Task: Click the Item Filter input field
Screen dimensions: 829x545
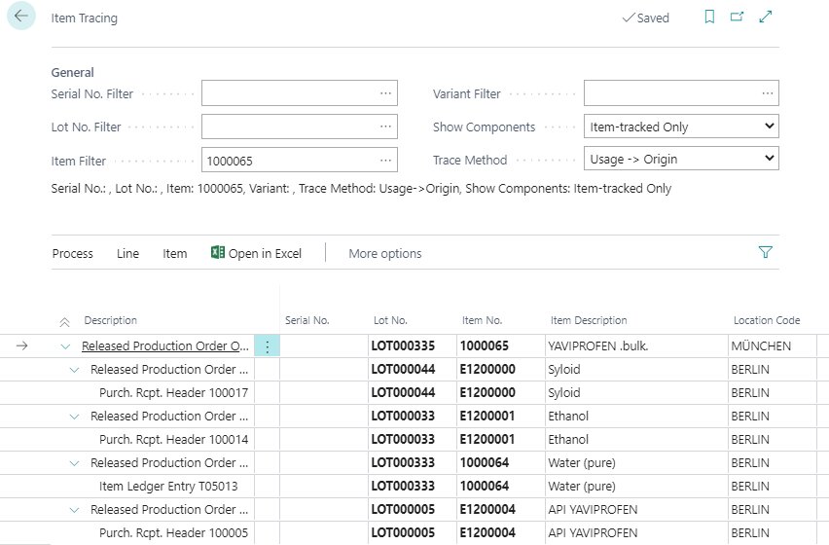Action: pos(289,160)
